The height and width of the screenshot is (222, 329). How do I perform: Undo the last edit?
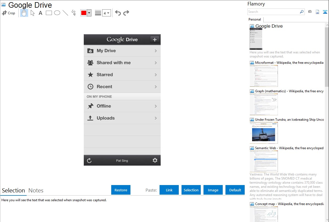[x=118, y=13]
